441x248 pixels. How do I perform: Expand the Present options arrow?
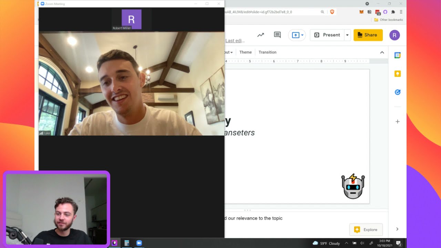coord(347,35)
